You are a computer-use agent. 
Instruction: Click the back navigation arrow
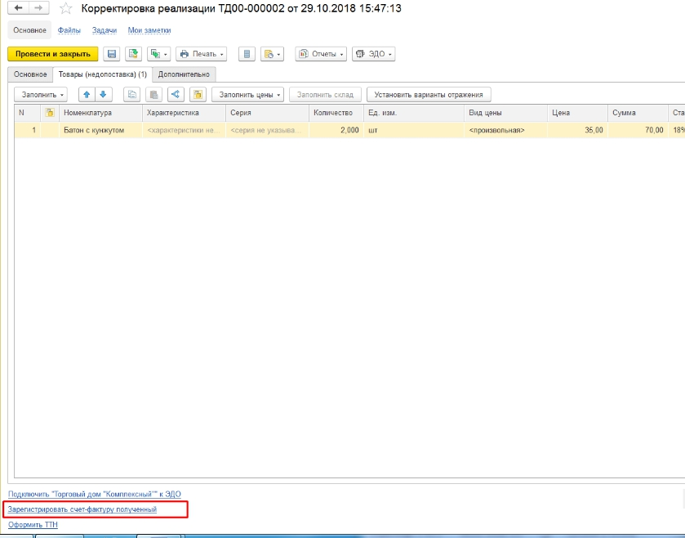pyautogui.click(x=19, y=8)
